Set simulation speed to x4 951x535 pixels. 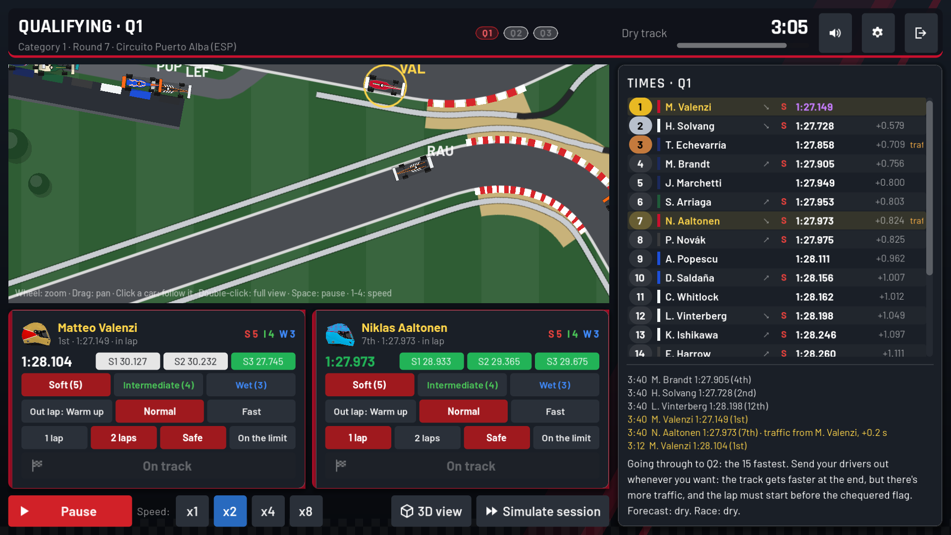[x=268, y=511]
